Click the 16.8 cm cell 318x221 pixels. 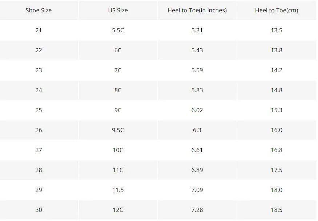(x=277, y=150)
